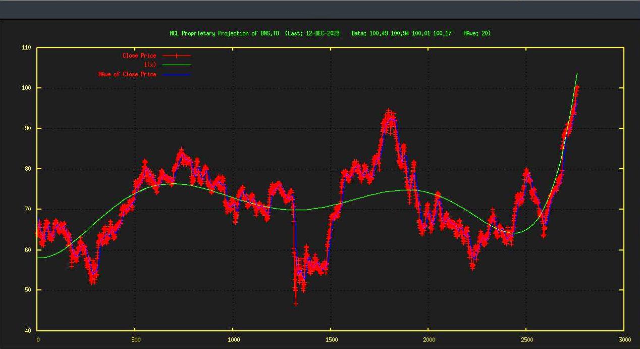Click the y-axis label 40

pos(27,330)
